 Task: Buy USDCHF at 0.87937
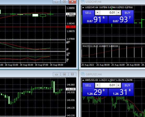coord(121,17)
